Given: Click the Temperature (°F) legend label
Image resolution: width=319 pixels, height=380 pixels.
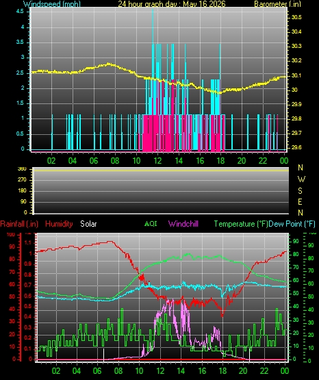Looking at the screenshot, I should click(x=241, y=224).
